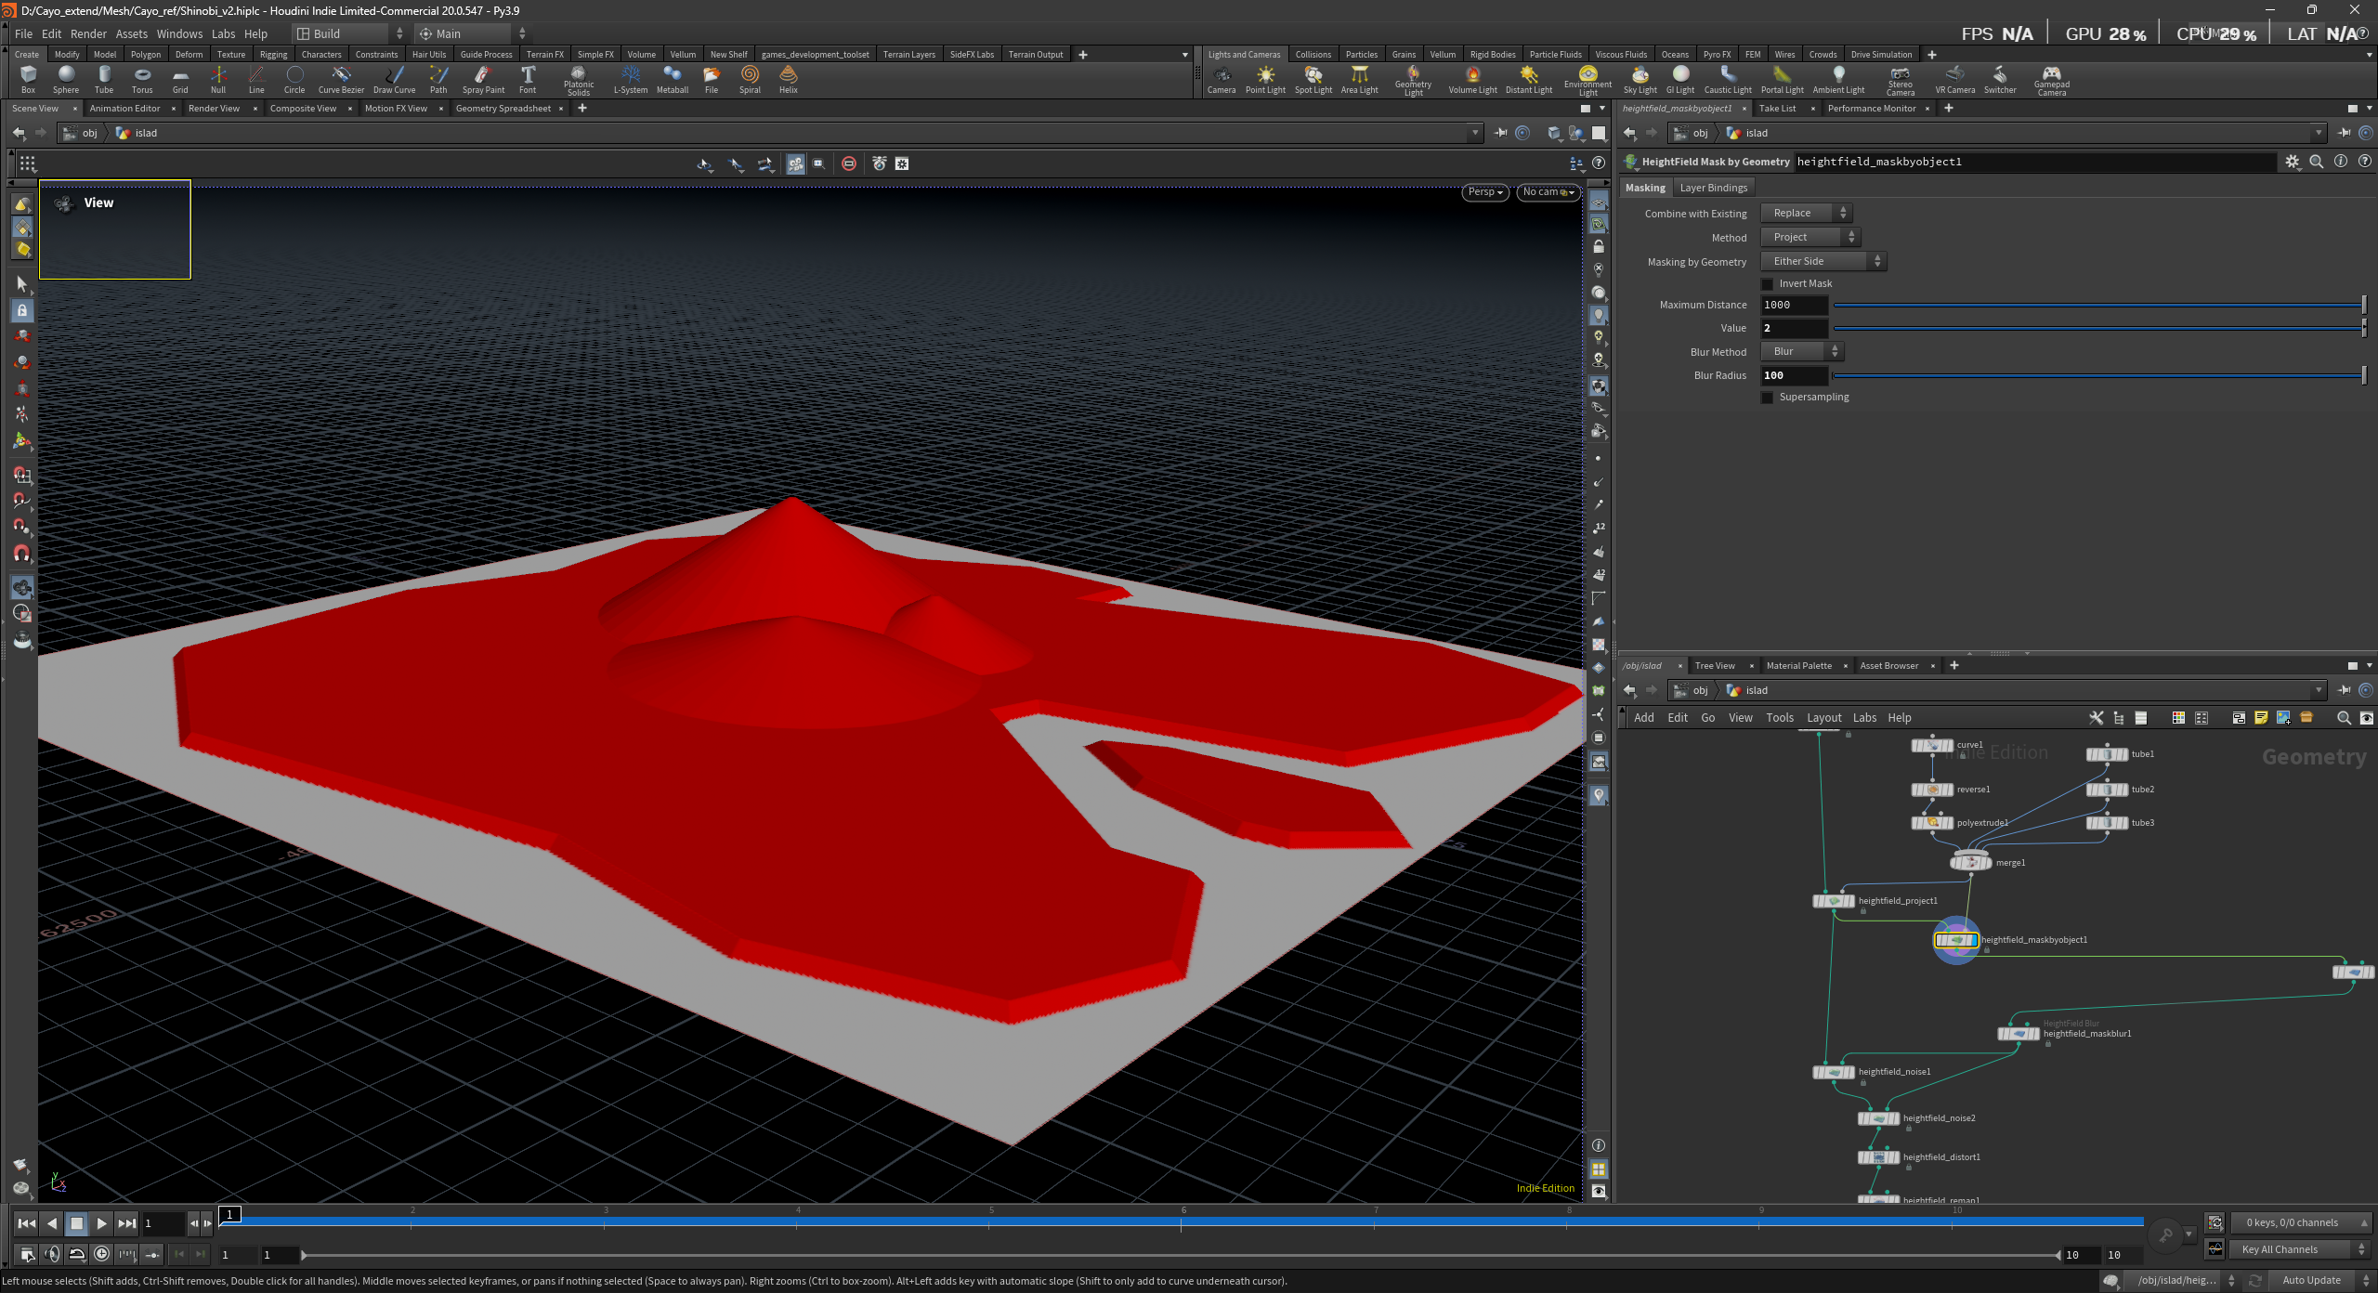Click the L-System shelf tool
2378x1293 pixels.
click(630, 78)
